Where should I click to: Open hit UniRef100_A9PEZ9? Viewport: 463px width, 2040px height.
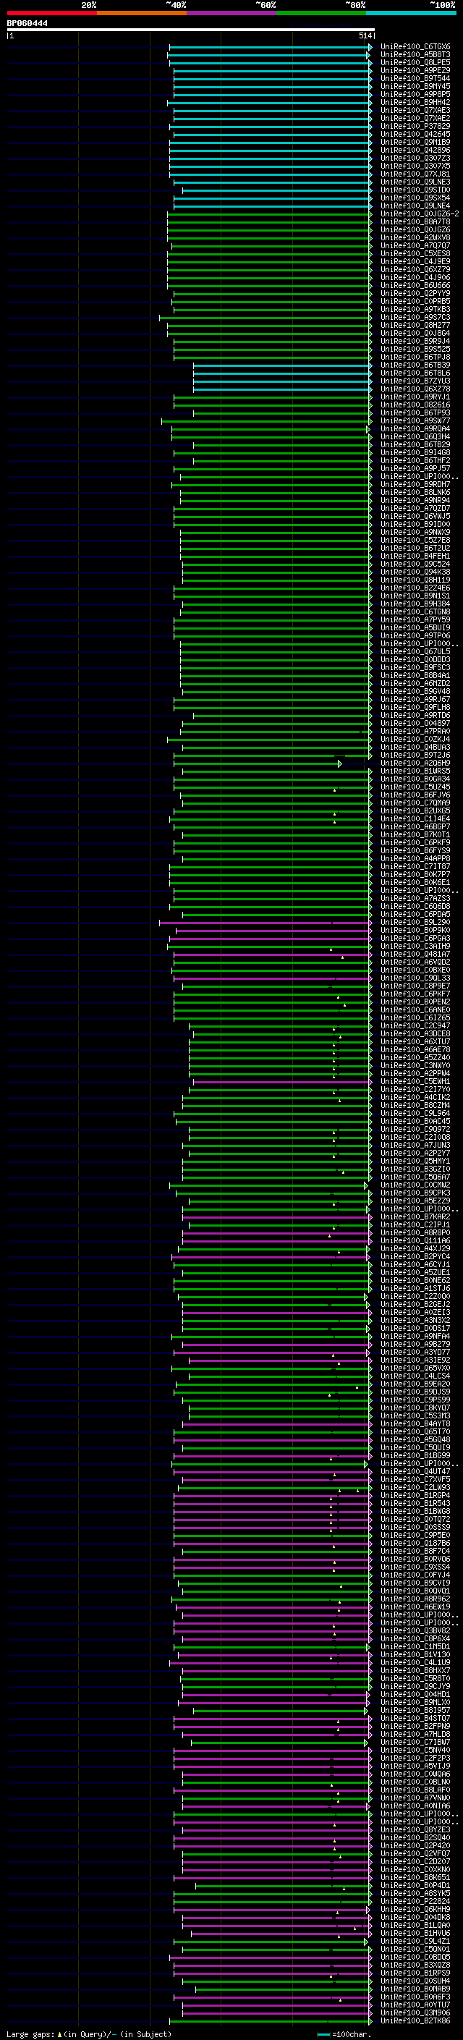point(415,70)
